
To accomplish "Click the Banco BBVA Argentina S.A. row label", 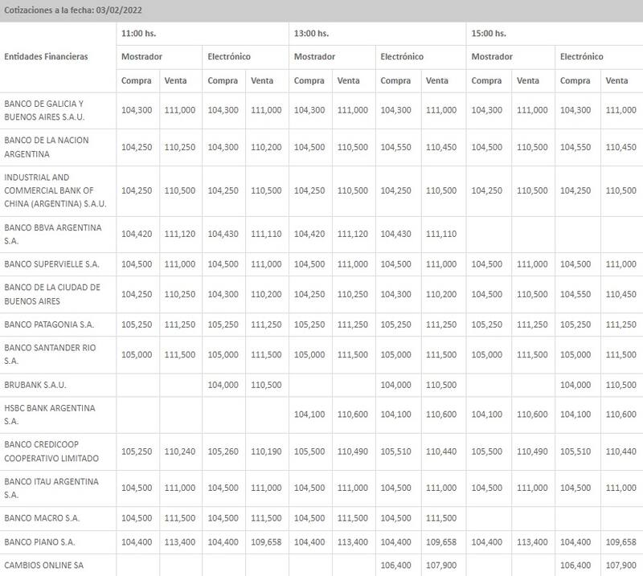I will coord(53,234).
